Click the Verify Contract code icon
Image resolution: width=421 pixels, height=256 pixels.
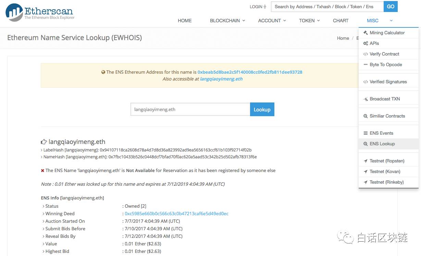click(366, 54)
